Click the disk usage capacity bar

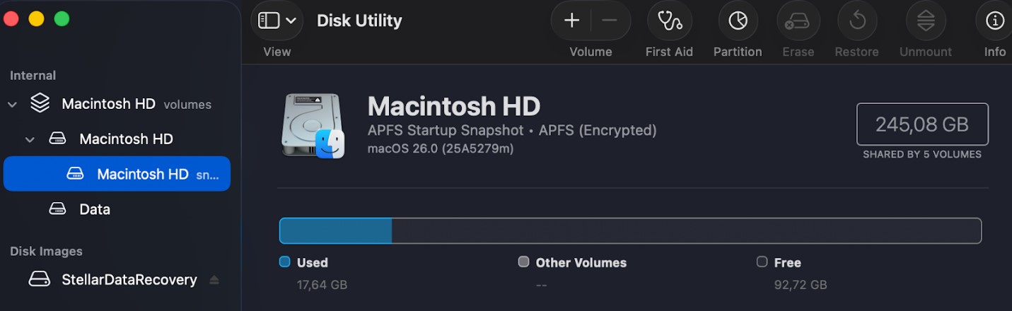click(630, 231)
